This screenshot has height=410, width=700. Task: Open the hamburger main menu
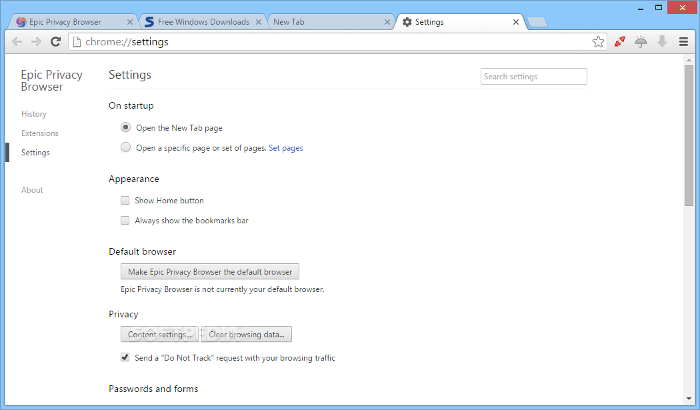point(683,41)
